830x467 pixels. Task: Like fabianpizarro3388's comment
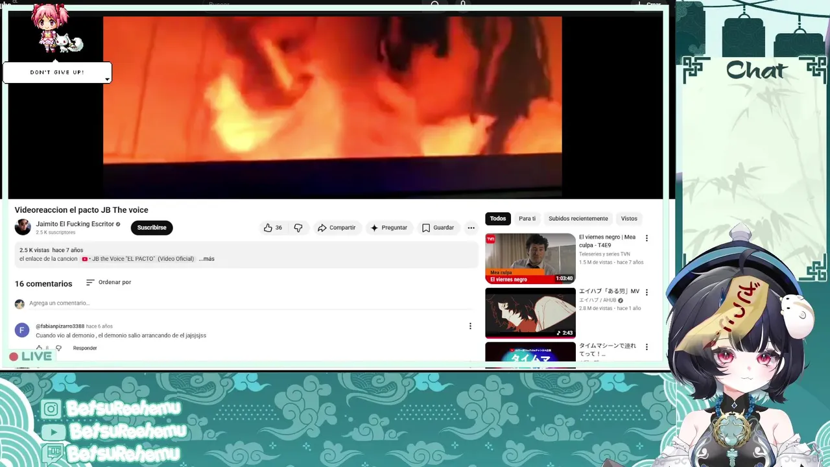click(x=39, y=348)
